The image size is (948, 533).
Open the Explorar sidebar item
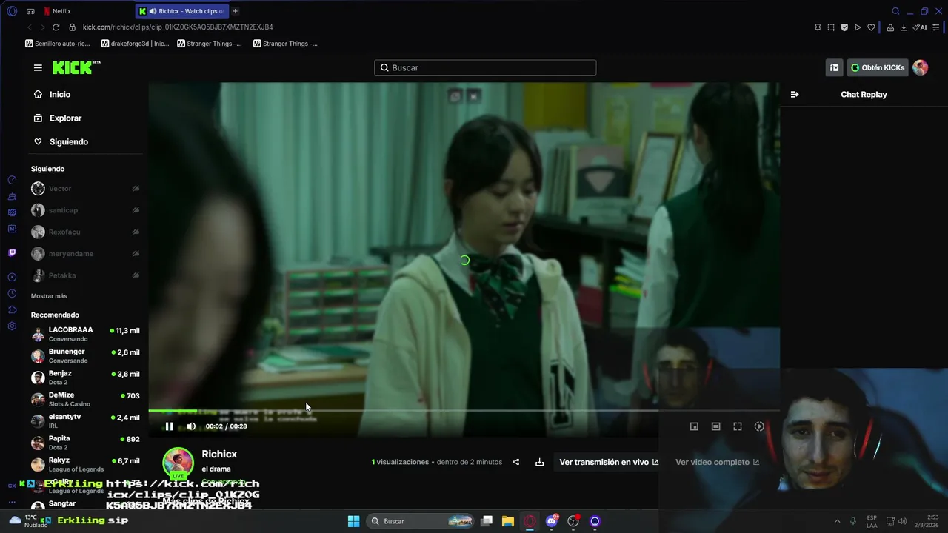coord(65,118)
